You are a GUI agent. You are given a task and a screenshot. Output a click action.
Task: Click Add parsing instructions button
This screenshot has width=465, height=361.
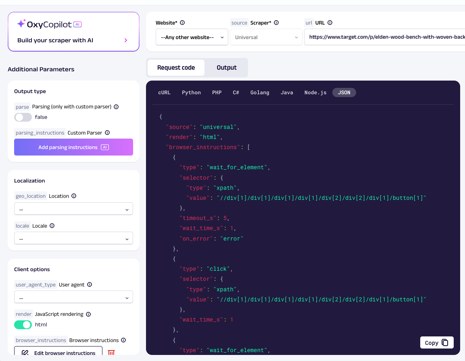73,147
